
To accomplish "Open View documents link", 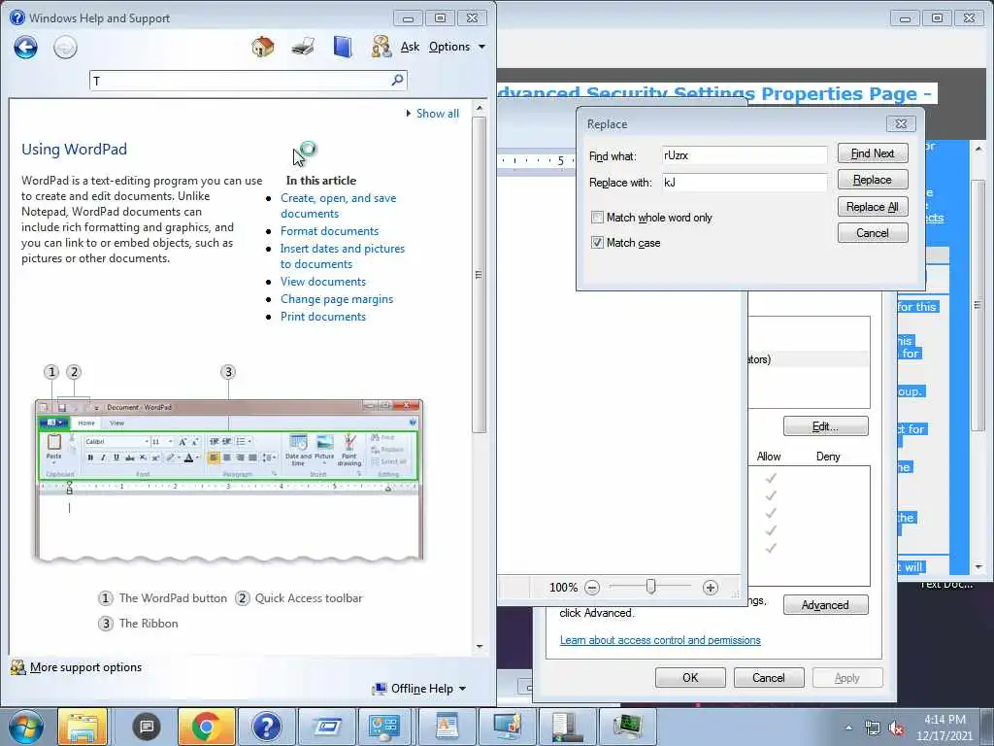I will pos(323,281).
